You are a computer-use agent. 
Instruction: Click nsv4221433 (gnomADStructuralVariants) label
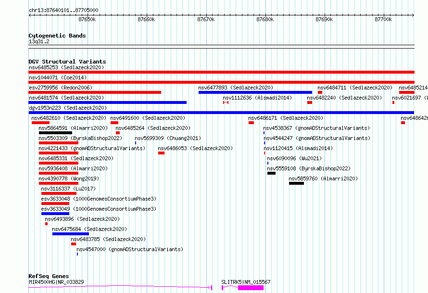tap(92, 148)
